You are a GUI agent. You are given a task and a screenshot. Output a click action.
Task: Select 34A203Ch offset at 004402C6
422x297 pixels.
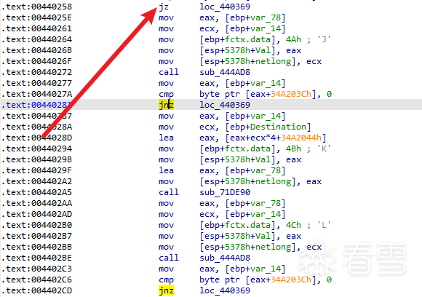click(291, 280)
